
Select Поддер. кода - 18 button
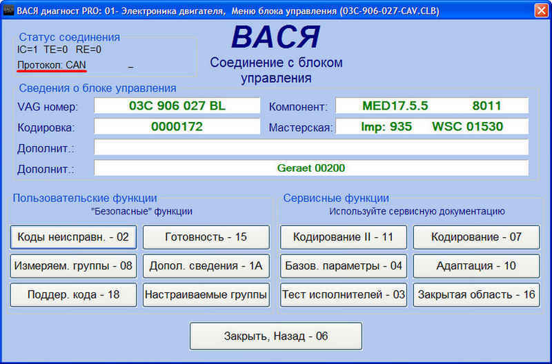[73, 295]
